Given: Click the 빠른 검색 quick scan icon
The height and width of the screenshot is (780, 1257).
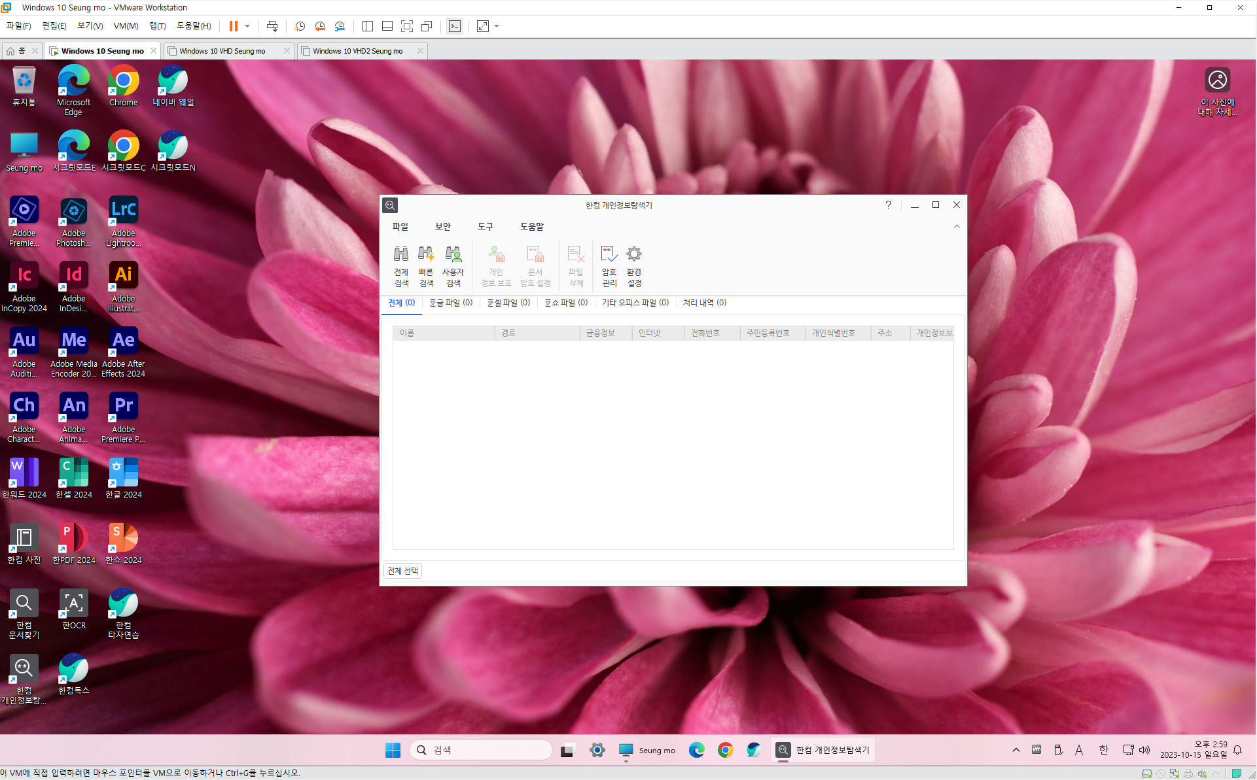Looking at the screenshot, I should pos(426,265).
